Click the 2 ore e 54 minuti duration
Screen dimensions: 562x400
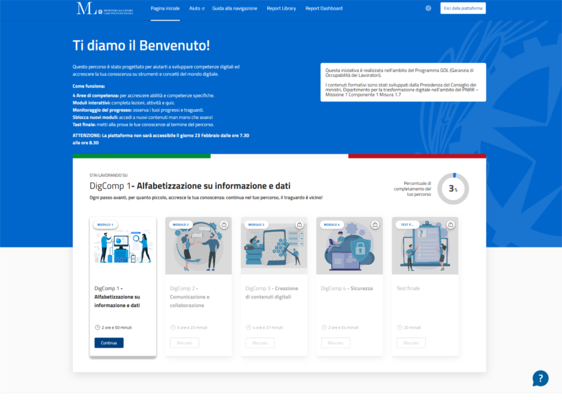343,327
